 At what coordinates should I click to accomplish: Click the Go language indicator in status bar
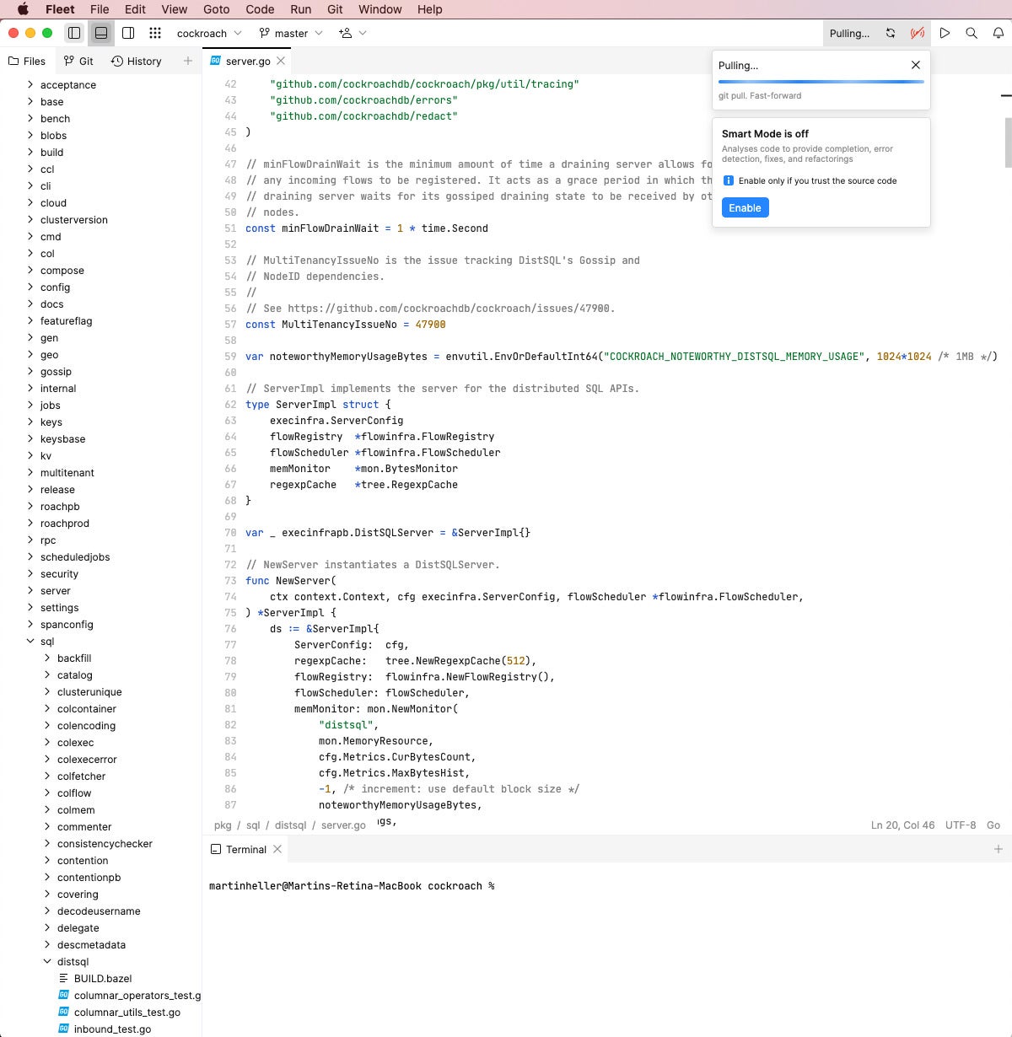tap(993, 825)
